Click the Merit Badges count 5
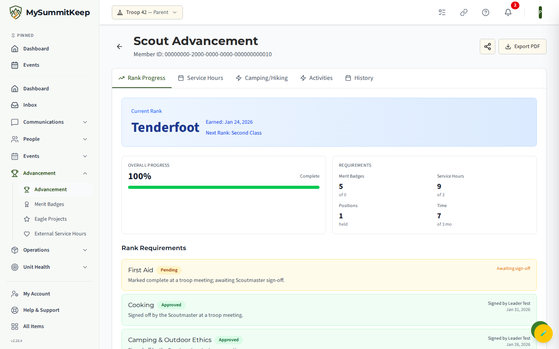559x349 pixels. pyautogui.click(x=341, y=187)
